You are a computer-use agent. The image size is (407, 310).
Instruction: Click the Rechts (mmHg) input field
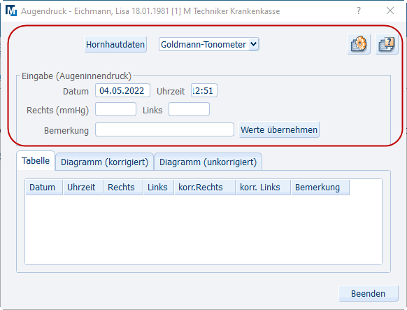pos(115,109)
